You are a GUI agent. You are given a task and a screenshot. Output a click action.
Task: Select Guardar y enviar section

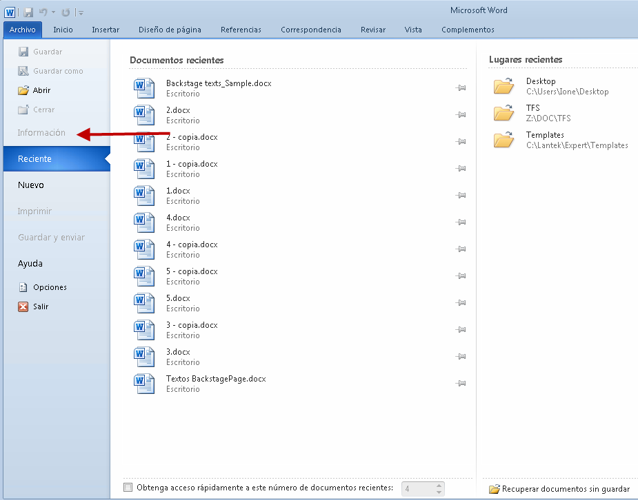(x=51, y=238)
